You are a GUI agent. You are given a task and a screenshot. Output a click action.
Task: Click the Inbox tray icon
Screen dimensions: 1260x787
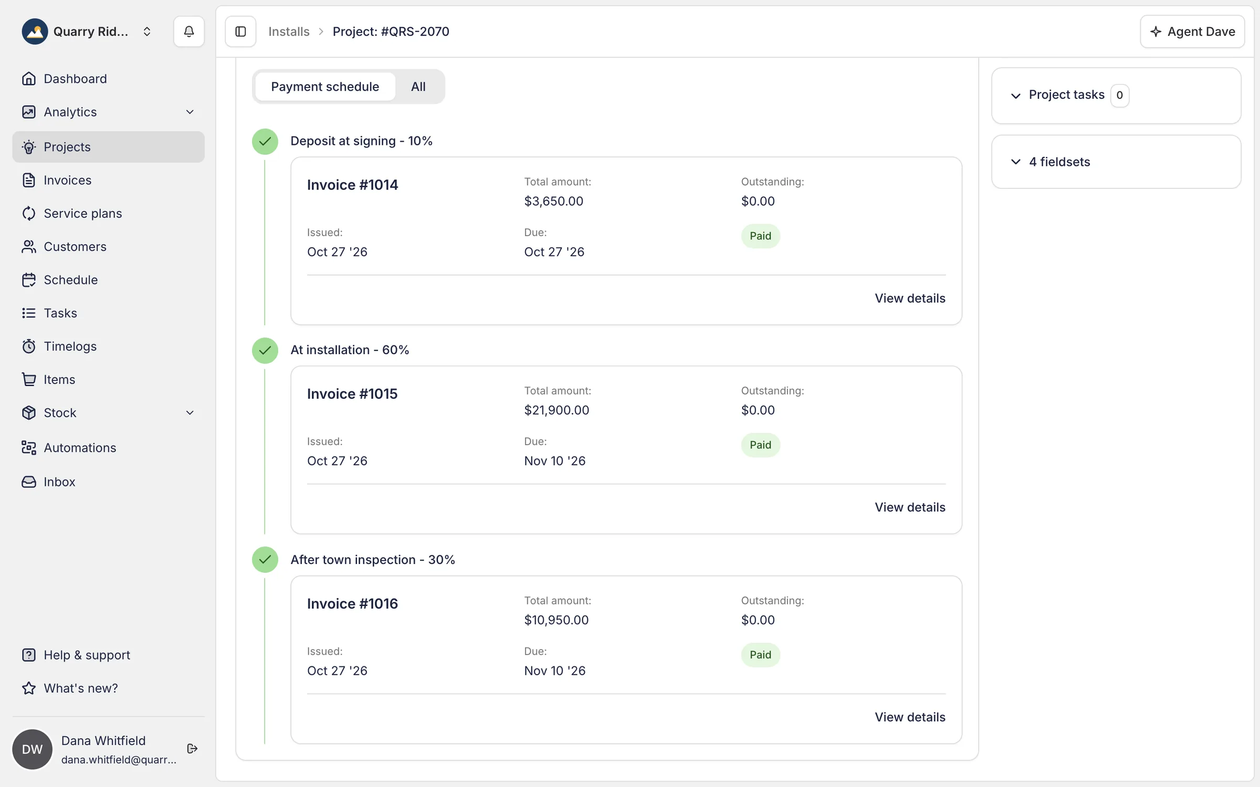tap(29, 482)
